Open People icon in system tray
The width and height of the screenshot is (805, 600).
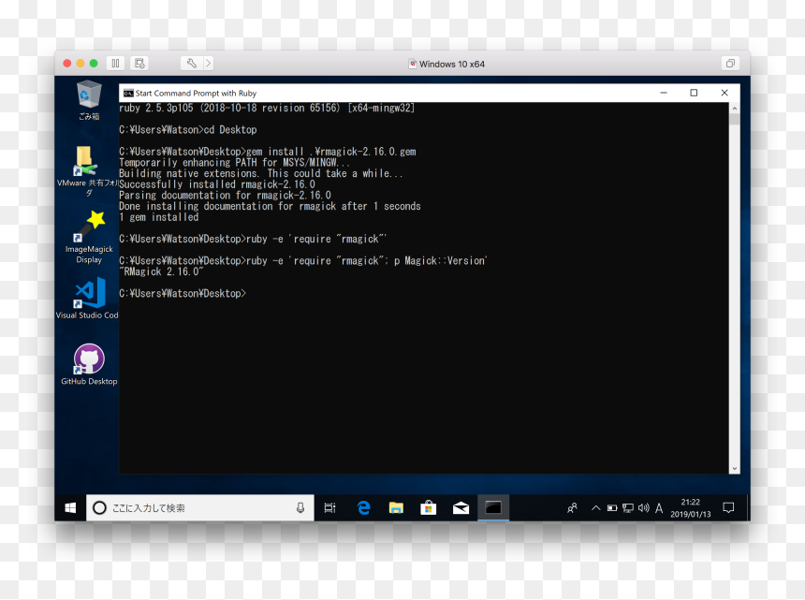click(572, 507)
